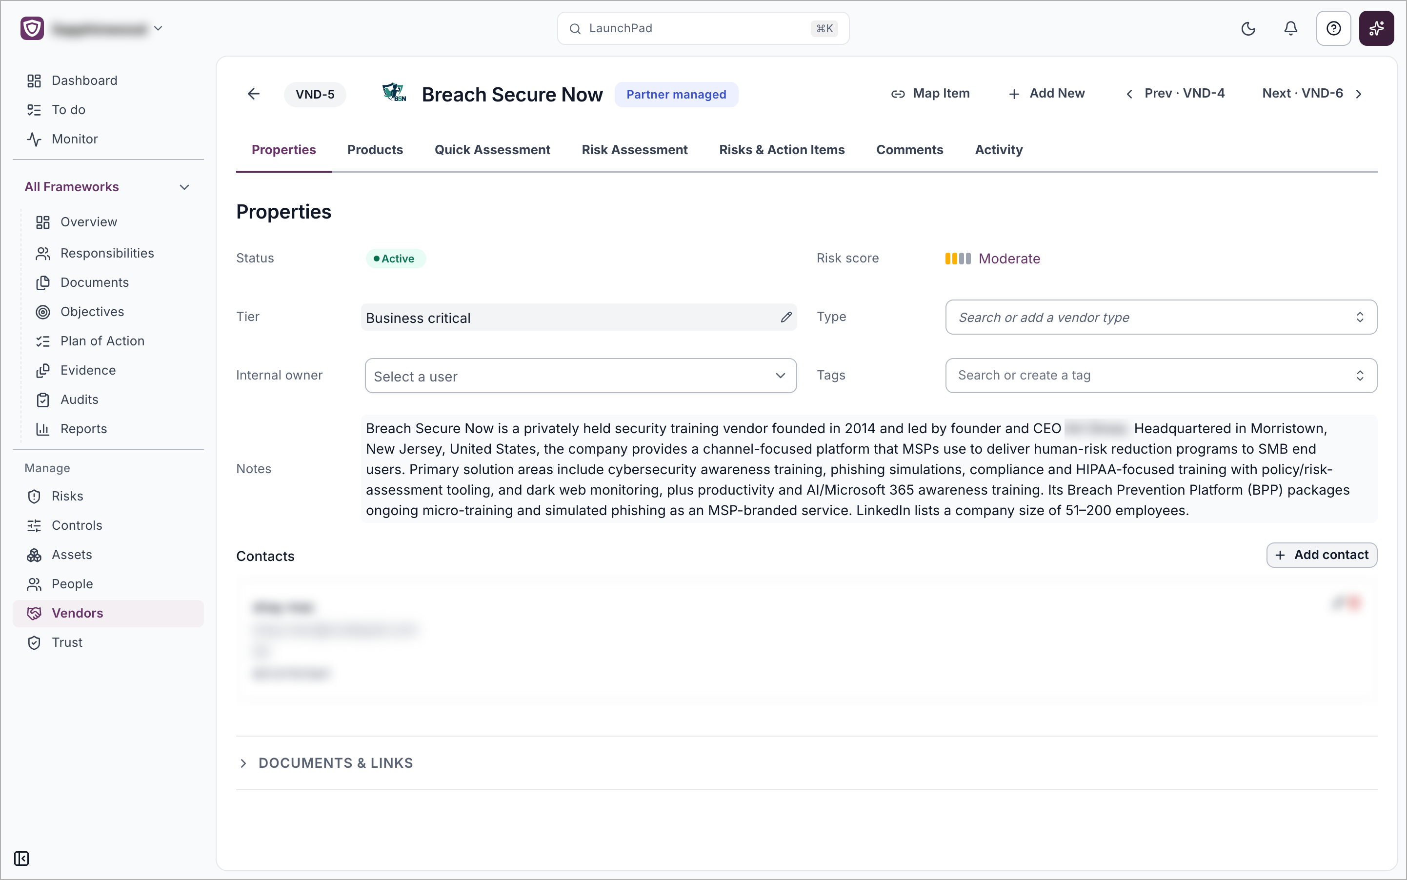Open the Tags combo box
1407x880 pixels.
pos(1161,376)
